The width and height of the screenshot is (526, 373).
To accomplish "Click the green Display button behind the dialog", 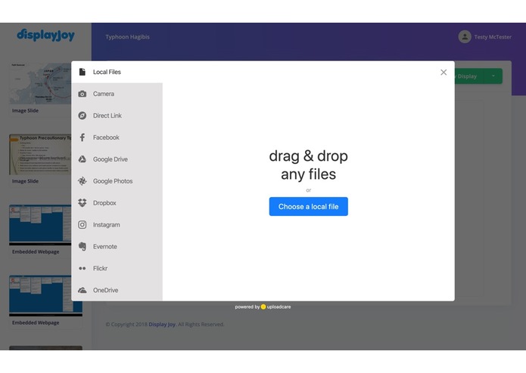I will coord(470,76).
